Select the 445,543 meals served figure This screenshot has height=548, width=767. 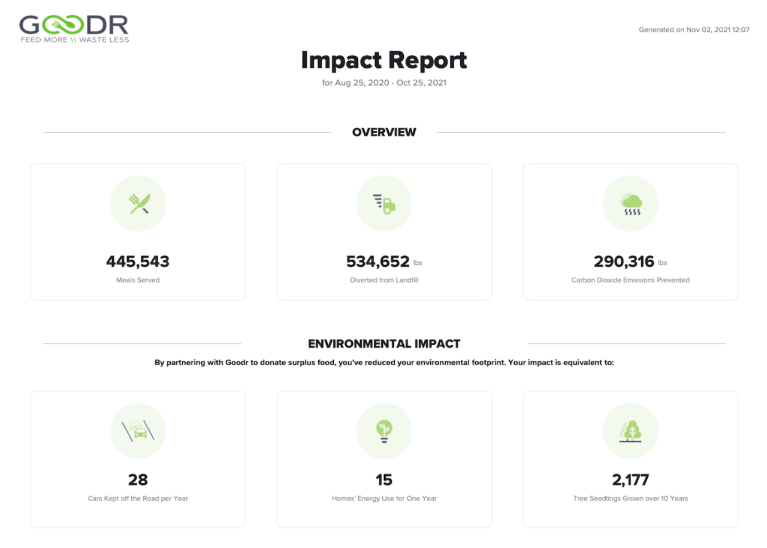(x=138, y=261)
